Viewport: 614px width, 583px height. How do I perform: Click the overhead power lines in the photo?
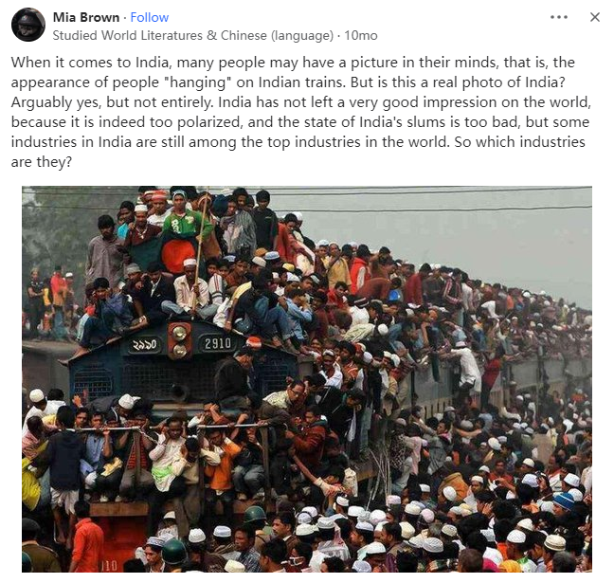tap(431, 200)
